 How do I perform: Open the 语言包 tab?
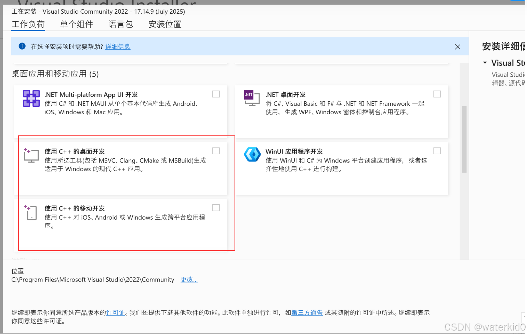coord(121,24)
